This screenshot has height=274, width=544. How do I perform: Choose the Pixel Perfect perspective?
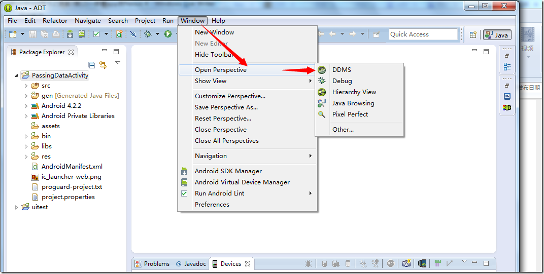[359, 114]
